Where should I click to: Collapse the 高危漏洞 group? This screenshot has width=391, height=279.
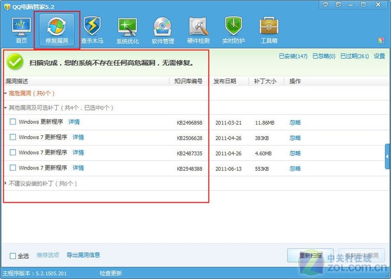[5, 93]
